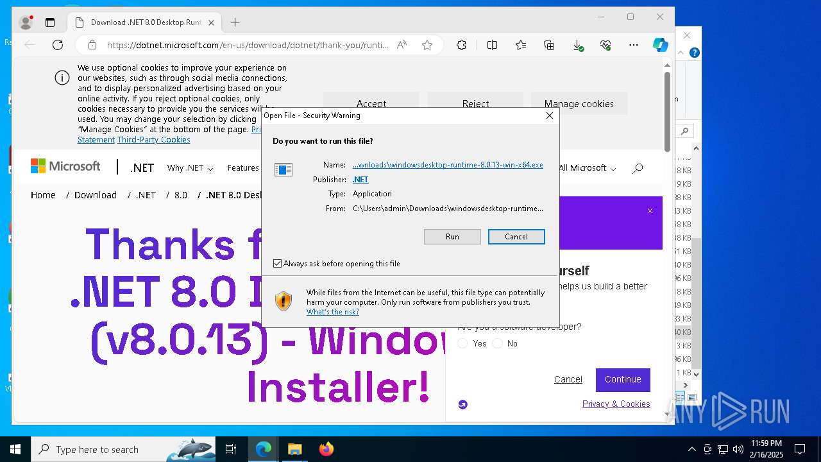Open Browser essentials heart icon
Screen dimensions: 821x462
click(605, 45)
